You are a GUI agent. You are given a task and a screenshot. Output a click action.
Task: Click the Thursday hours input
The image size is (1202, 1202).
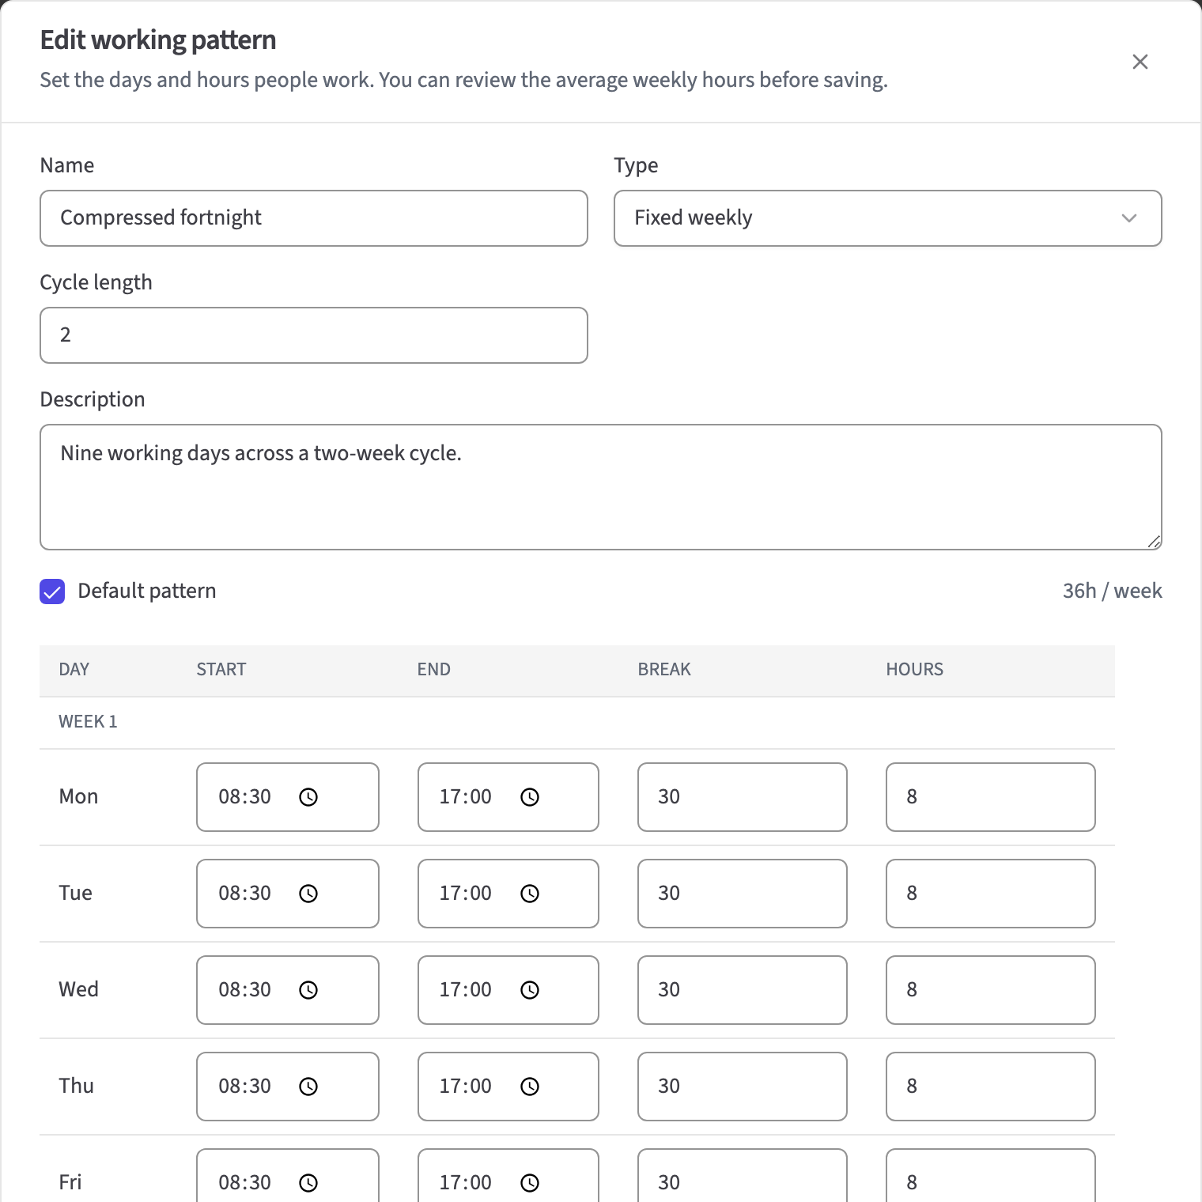(990, 1087)
